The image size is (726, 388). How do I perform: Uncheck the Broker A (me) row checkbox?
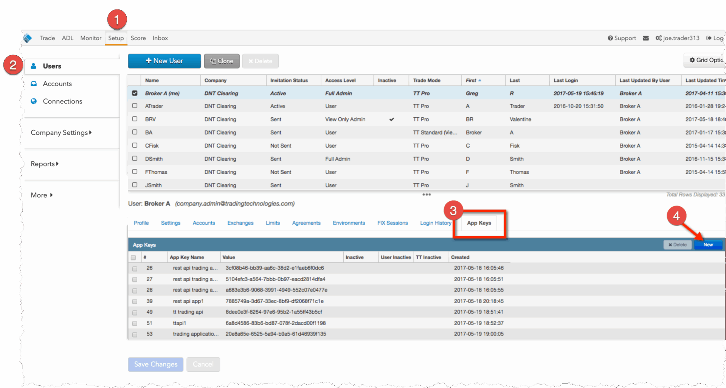point(135,93)
